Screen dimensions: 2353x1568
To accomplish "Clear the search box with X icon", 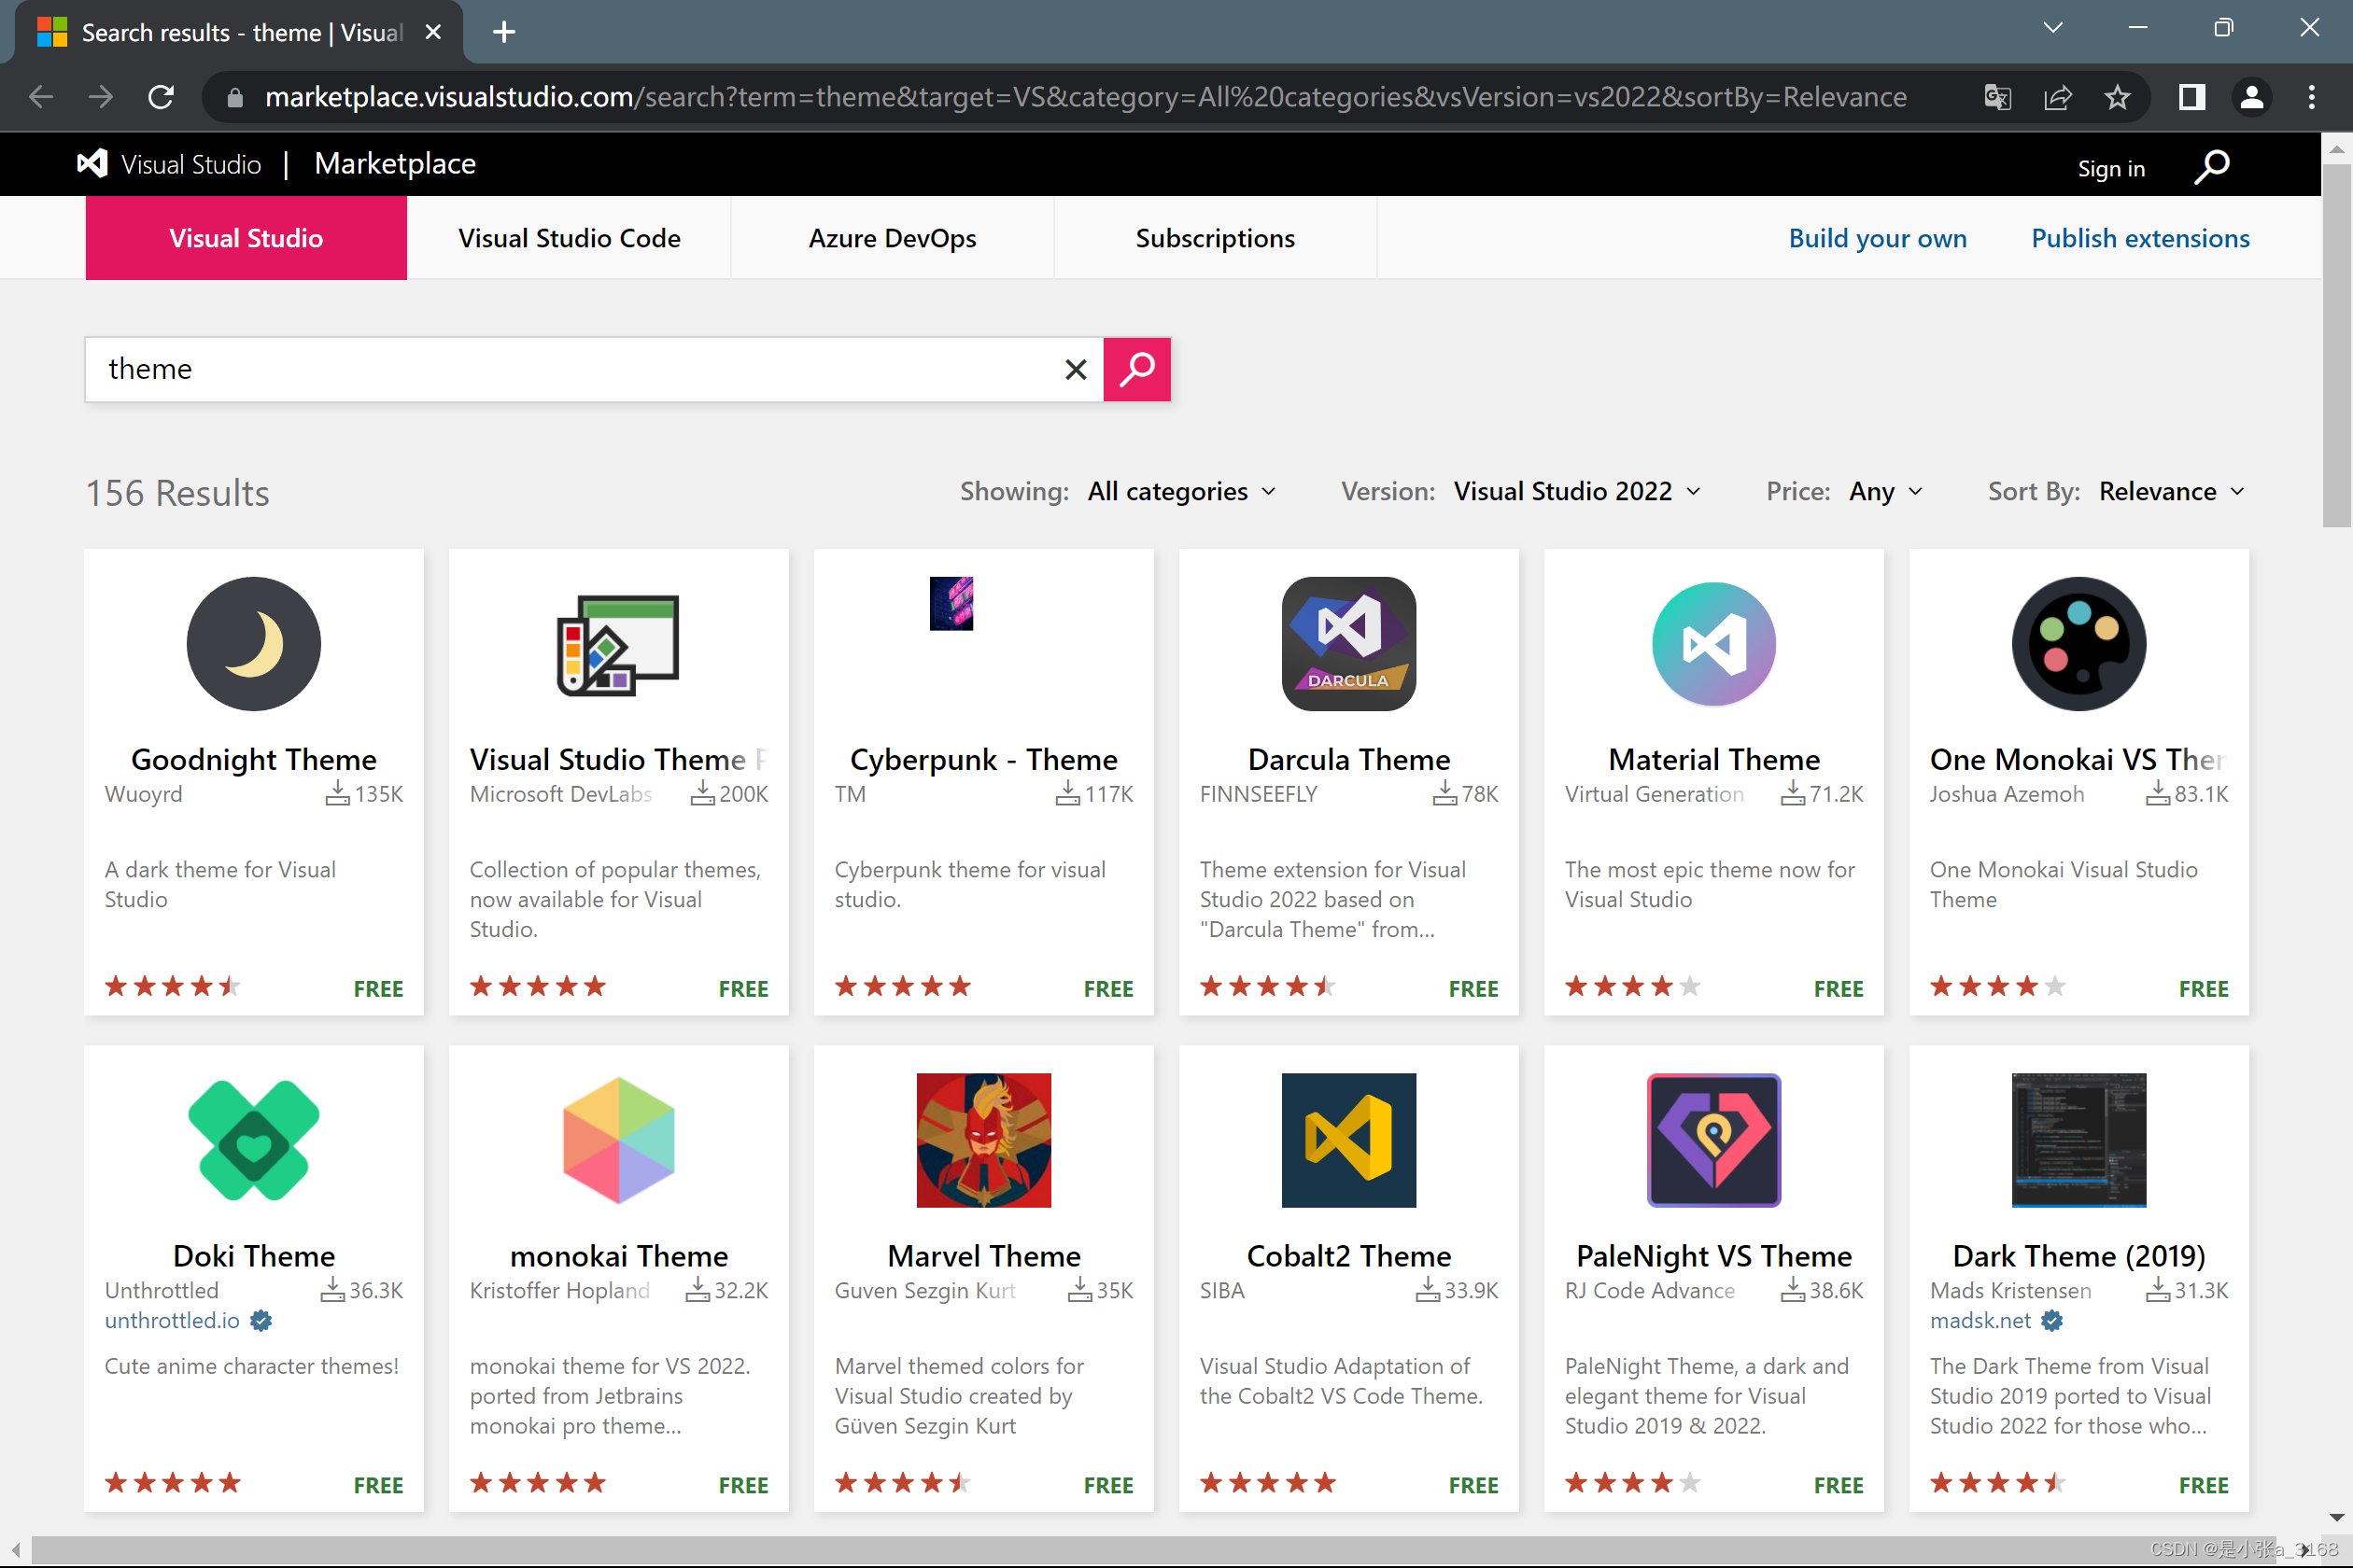I will (x=1076, y=369).
